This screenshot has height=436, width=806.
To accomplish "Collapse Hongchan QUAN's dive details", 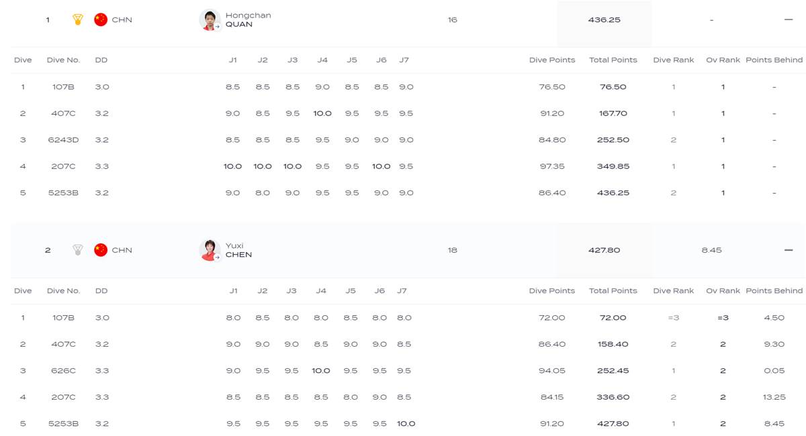I will (x=789, y=19).
